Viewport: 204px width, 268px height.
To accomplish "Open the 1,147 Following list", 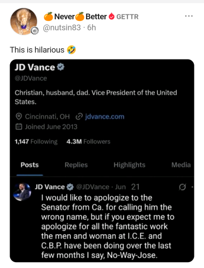I will click(36, 142).
